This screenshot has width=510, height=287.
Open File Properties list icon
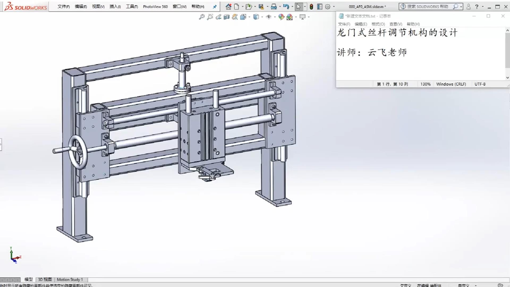coord(320,7)
